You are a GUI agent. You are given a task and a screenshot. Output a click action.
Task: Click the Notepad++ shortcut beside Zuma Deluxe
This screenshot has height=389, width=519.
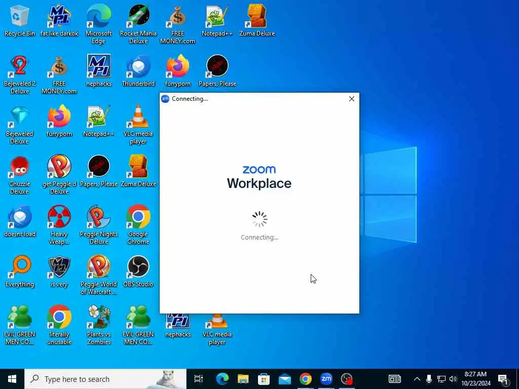(217, 20)
